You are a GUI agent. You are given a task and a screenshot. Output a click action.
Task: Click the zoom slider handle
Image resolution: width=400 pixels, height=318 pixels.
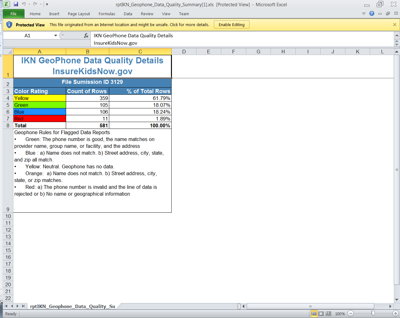click(373, 314)
